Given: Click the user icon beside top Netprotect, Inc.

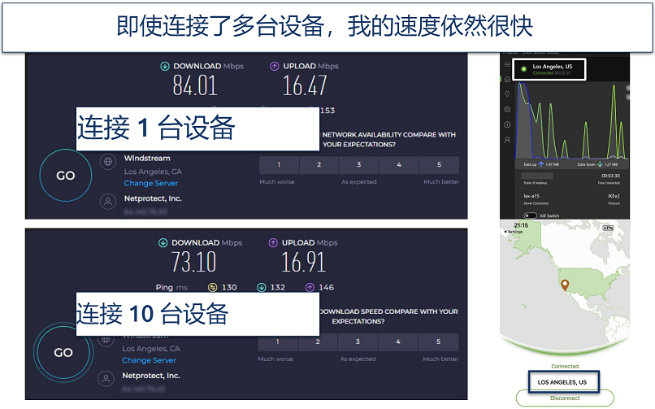Looking at the screenshot, I should [x=107, y=200].
